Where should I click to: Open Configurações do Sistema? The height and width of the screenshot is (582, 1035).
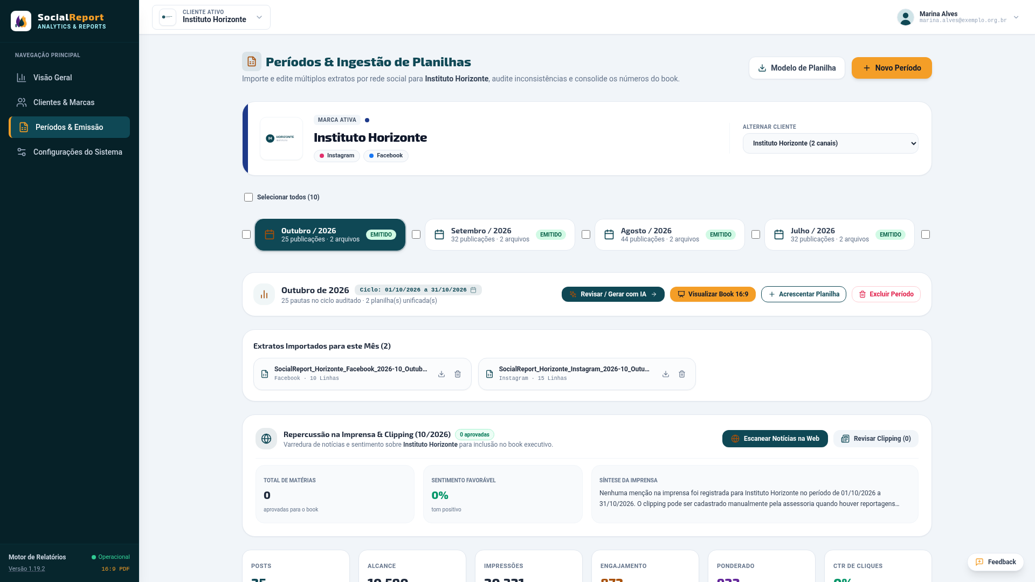pyautogui.click(x=70, y=152)
